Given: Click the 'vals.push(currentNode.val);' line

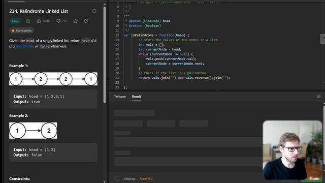Looking at the screenshot, I should 171,59.
